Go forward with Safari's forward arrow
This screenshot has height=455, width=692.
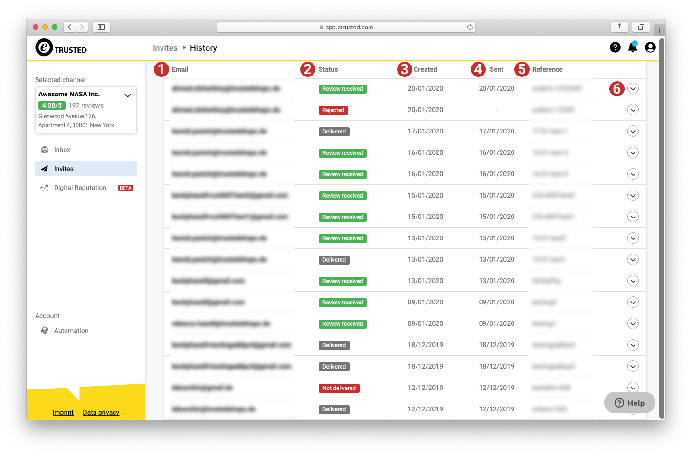point(82,27)
